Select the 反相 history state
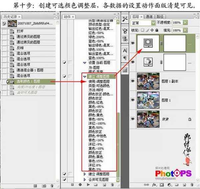The width and height of the screenshot is (200, 189). [x=20, y=47]
